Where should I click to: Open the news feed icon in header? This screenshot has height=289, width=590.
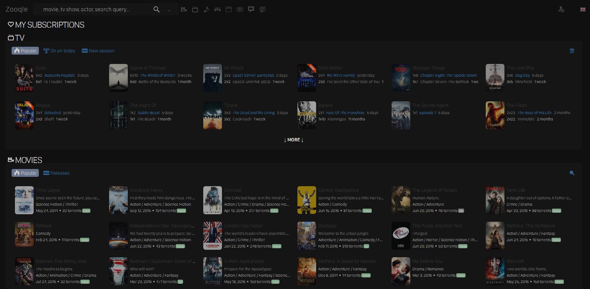(x=262, y=9)
